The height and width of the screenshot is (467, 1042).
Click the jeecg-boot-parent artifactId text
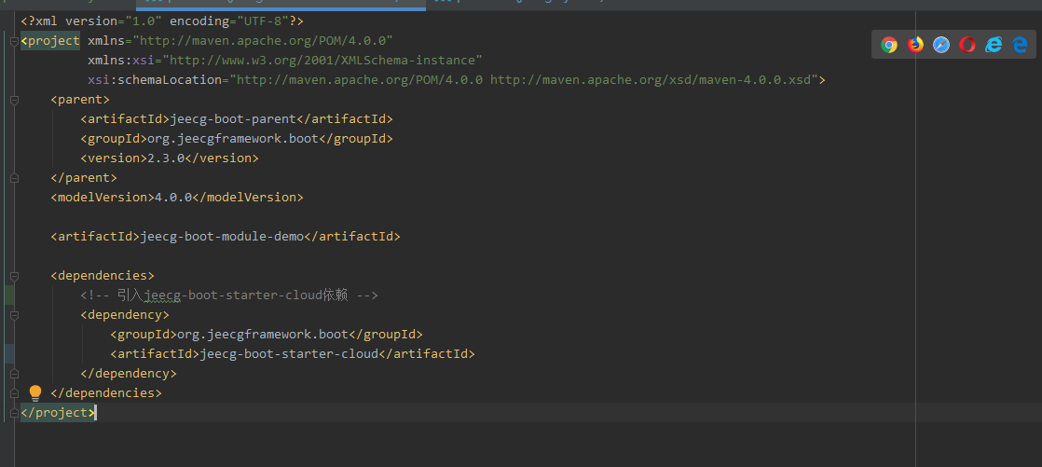tap(233, 119)
